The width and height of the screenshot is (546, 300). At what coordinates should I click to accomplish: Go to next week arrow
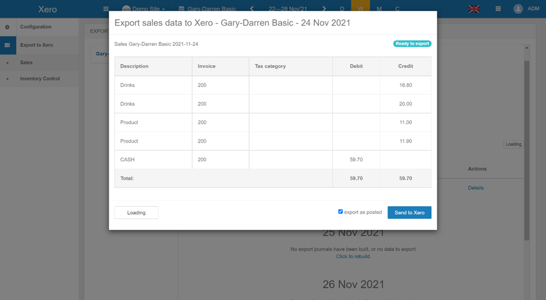click(x=324, y=9)
